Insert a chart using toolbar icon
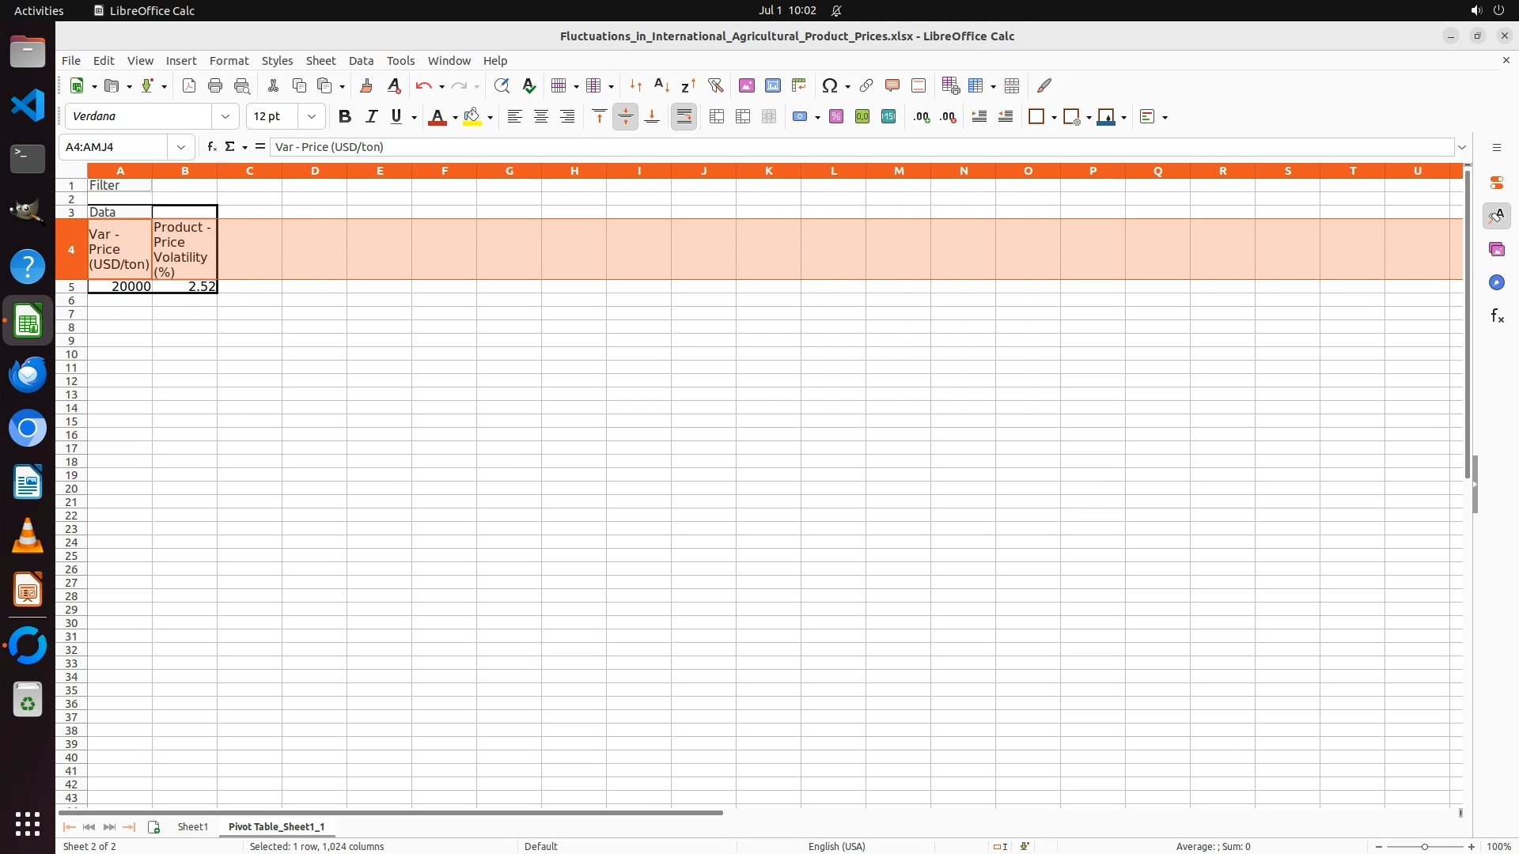This screenshot has height=854, width=1519. (773, 86)
